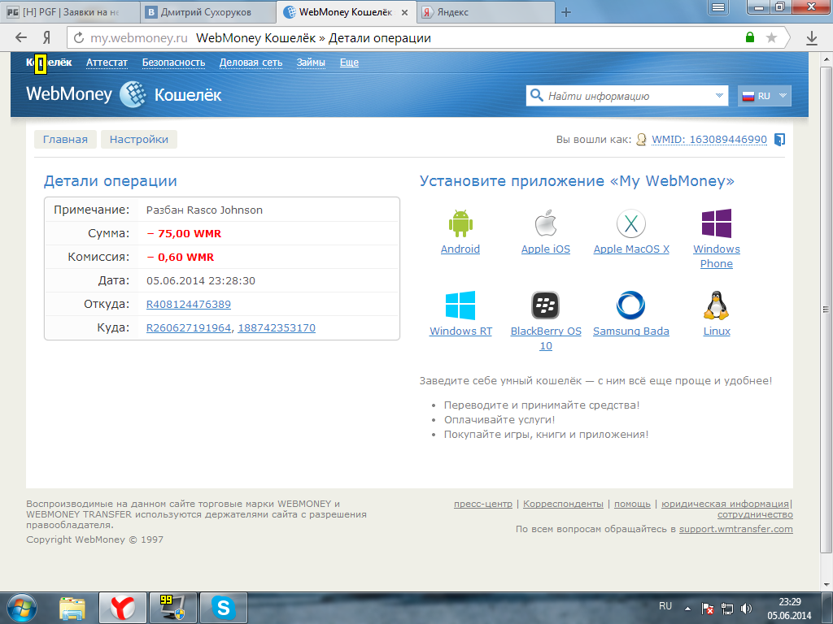This screenshot has width=833, height=624.
Task: Open the Samsung Bada app icon
Action: 631,305
